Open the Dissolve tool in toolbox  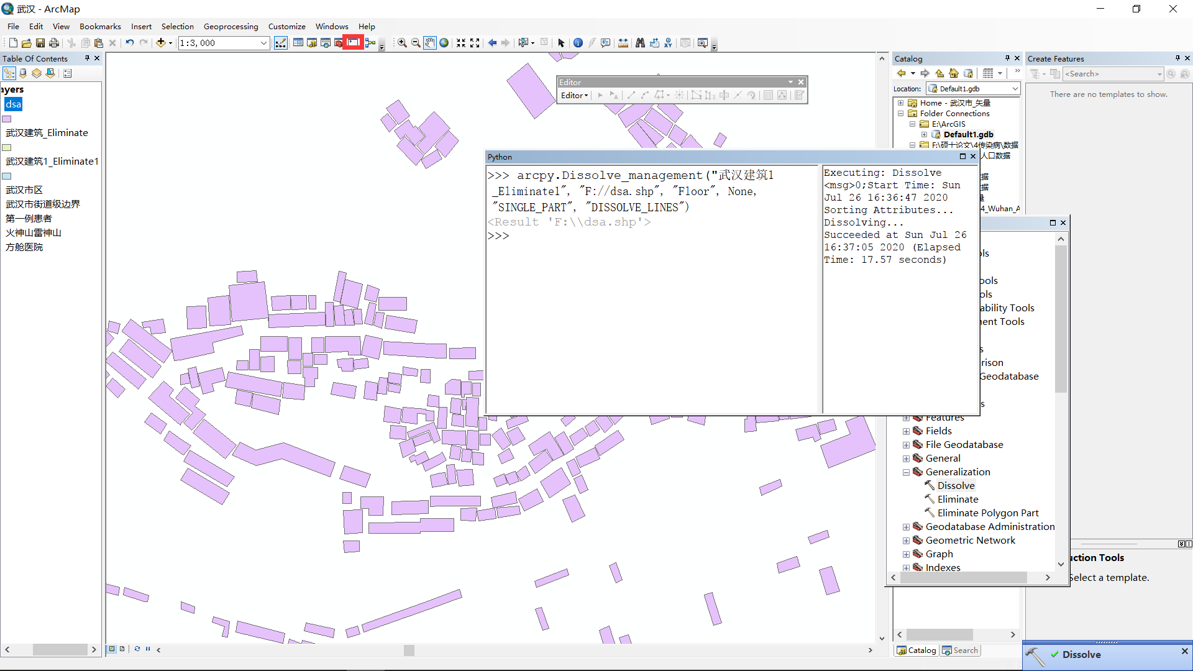pos(956,486)
